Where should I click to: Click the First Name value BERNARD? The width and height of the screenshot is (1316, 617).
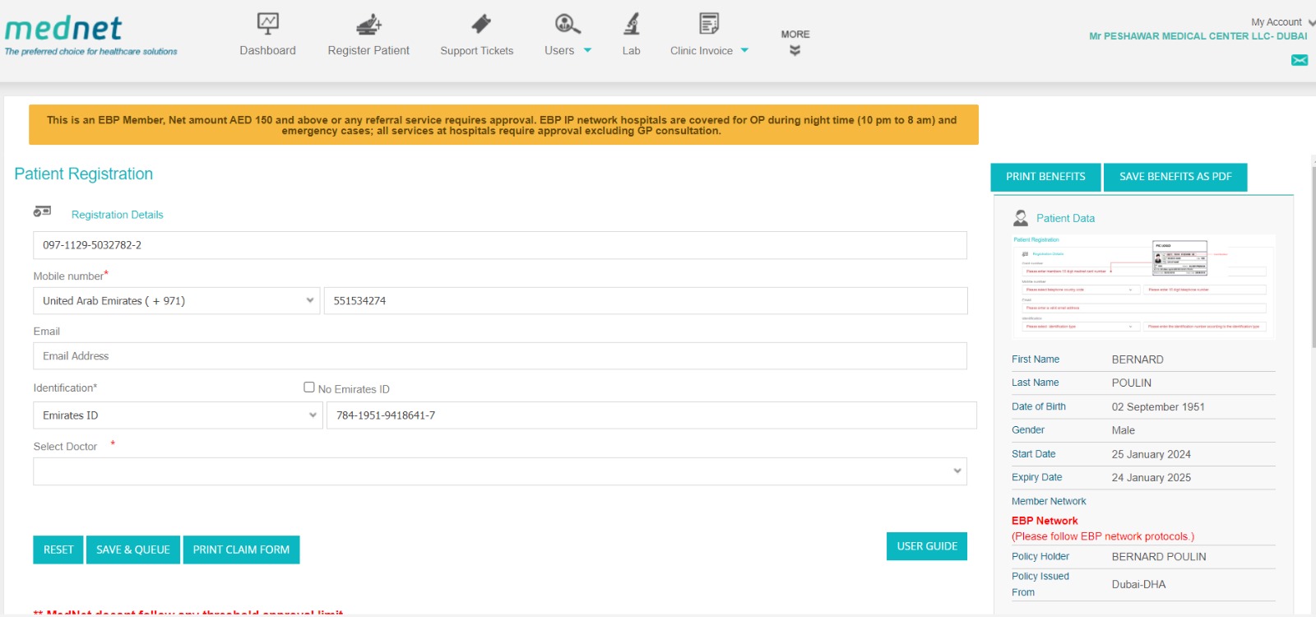[1138, 360]
